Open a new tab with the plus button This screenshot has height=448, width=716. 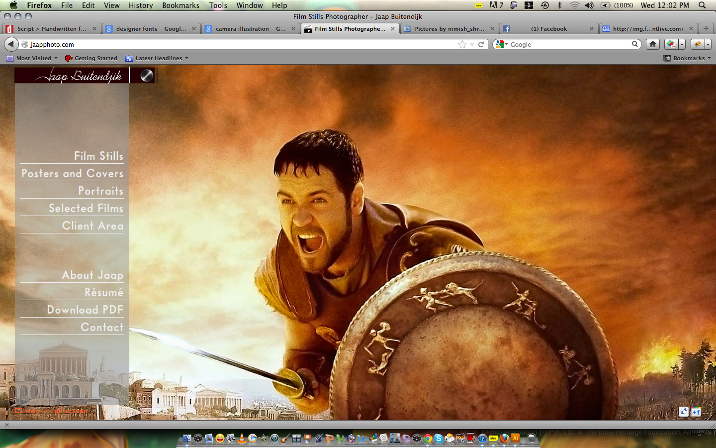coord(706,28)
